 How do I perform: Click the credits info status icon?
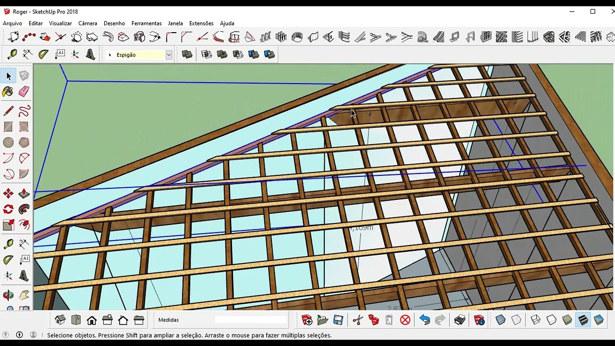(20, 335)
